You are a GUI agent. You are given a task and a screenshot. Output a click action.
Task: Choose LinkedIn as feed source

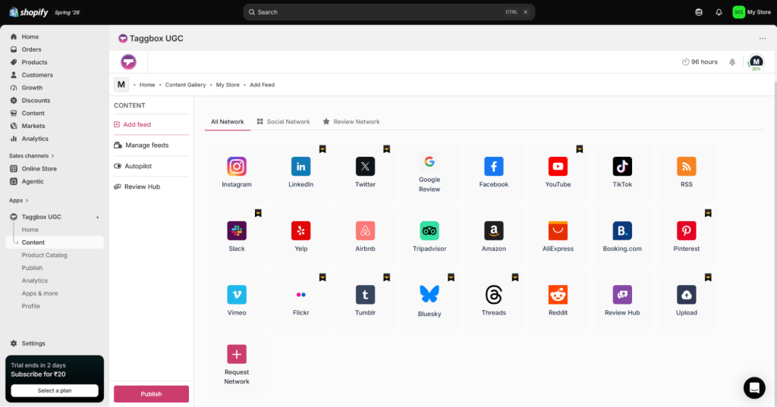[x=300, y=167]
